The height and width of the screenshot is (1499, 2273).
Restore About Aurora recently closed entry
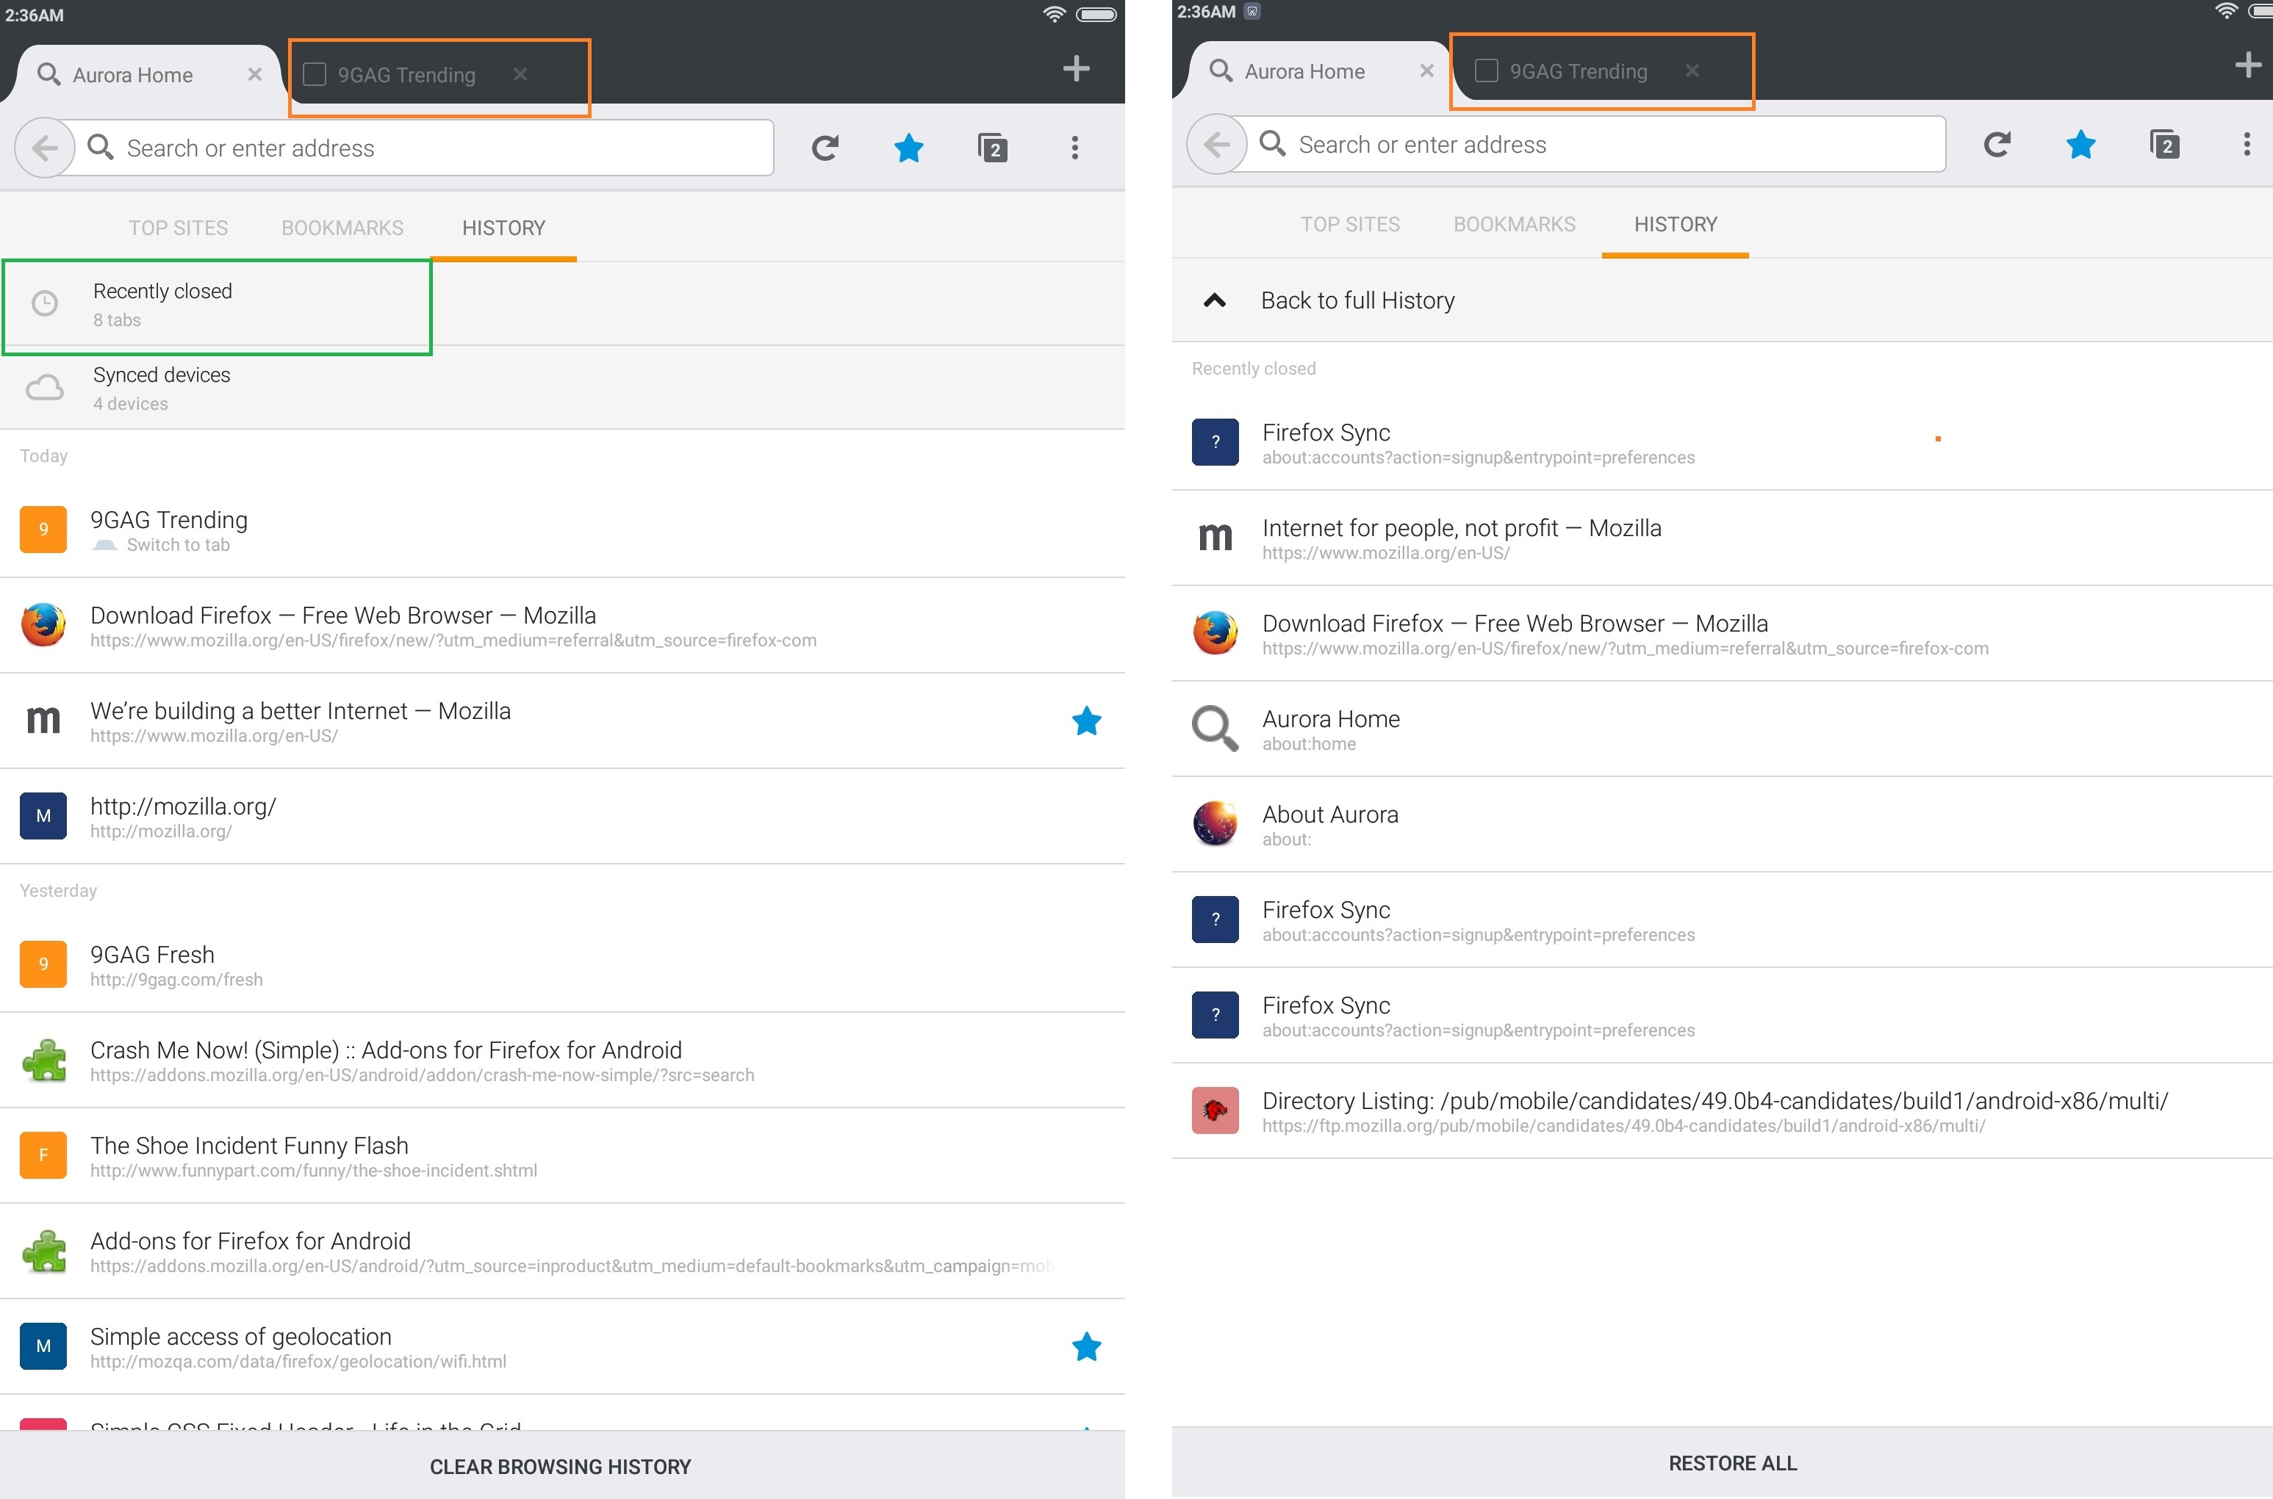[x=1722, y=825]
